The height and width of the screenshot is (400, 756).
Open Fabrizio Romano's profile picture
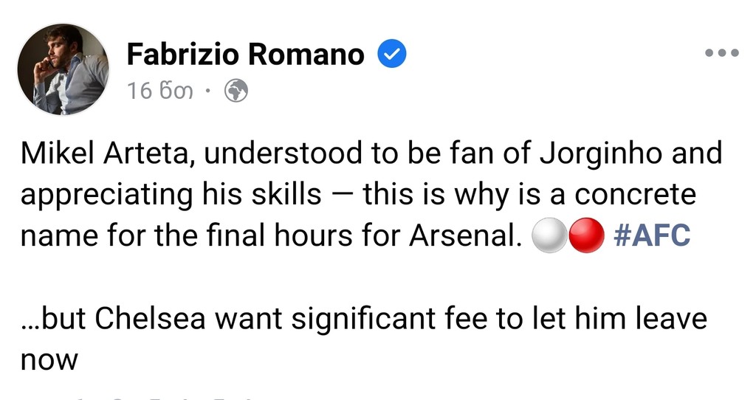(x=62, y=69)
